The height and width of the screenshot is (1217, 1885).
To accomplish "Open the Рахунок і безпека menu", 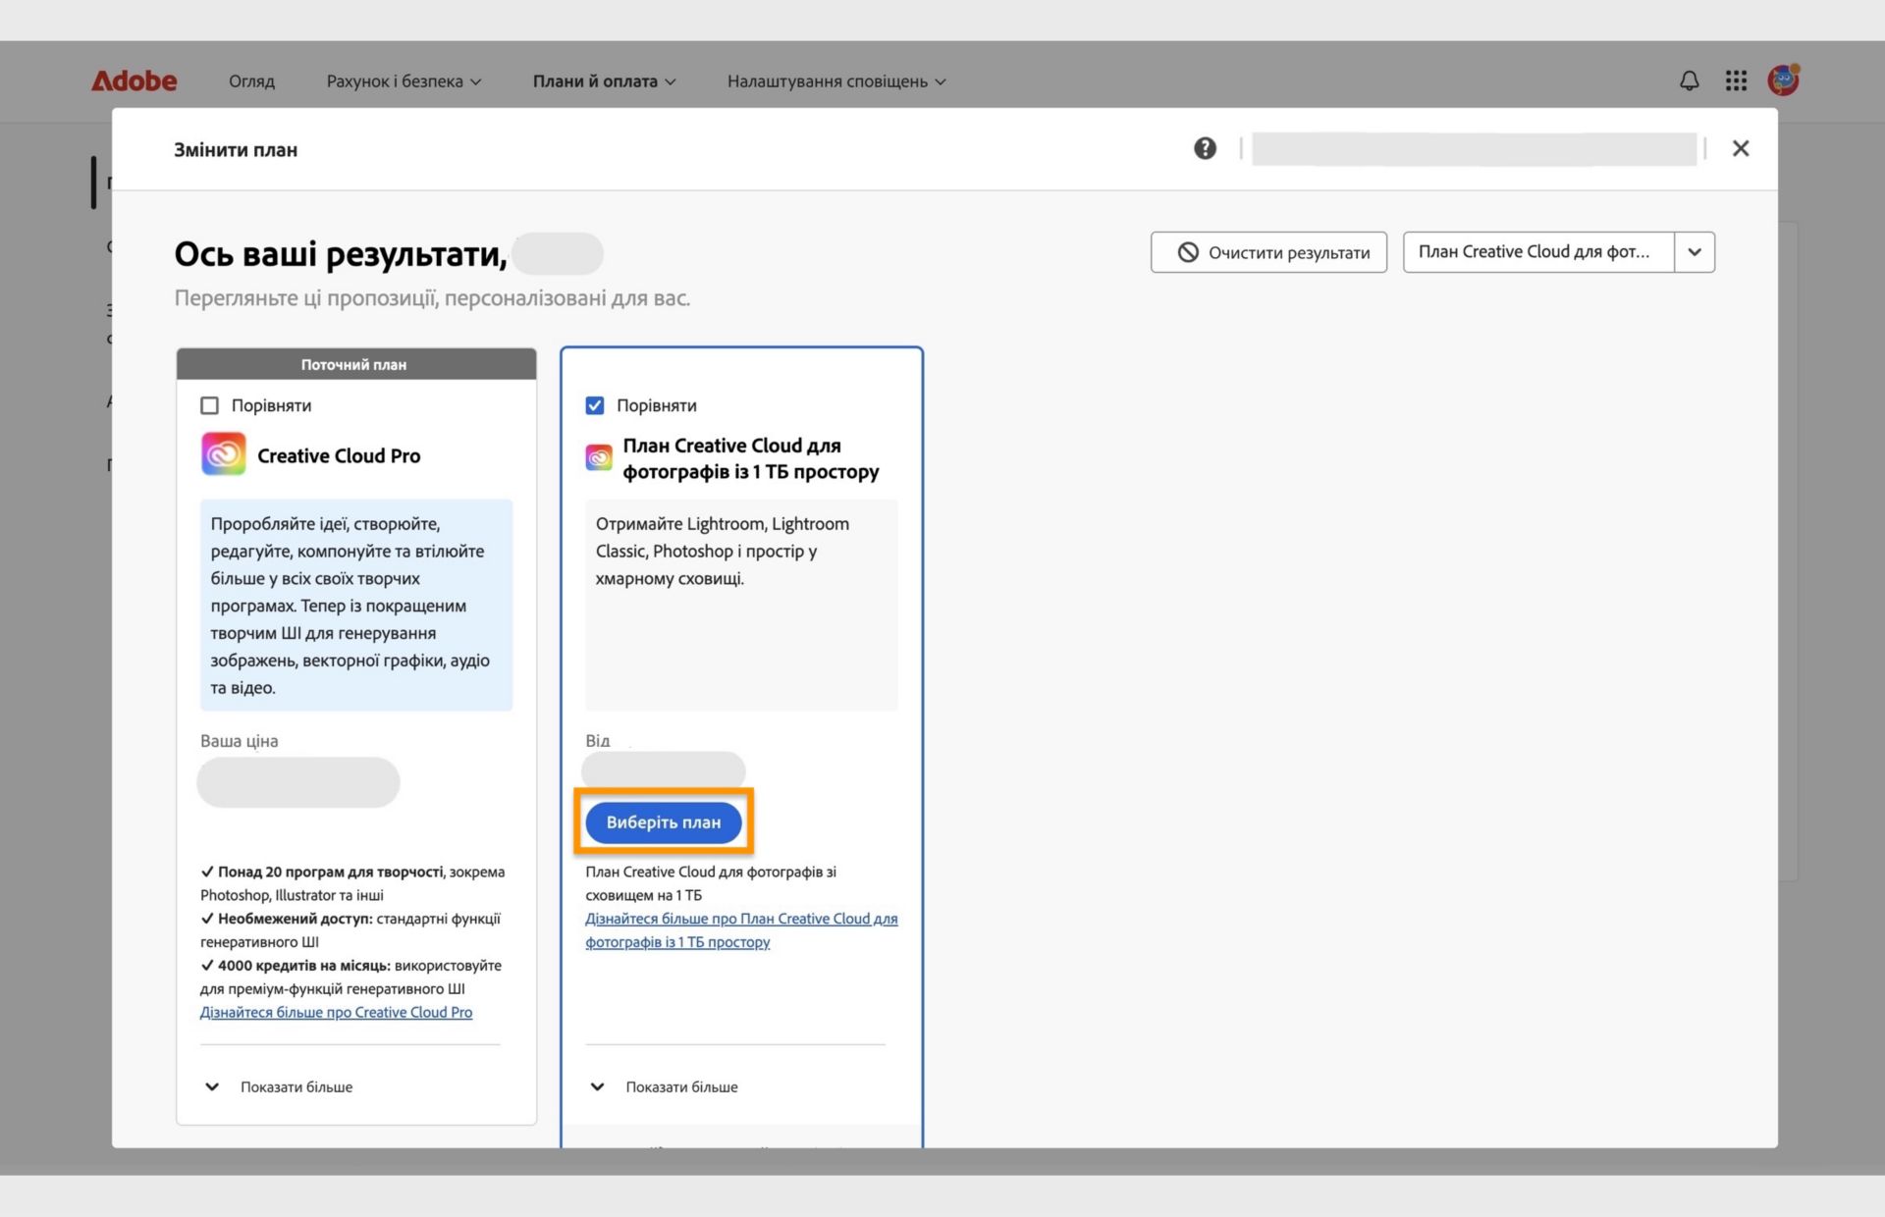I will [404, 81].
